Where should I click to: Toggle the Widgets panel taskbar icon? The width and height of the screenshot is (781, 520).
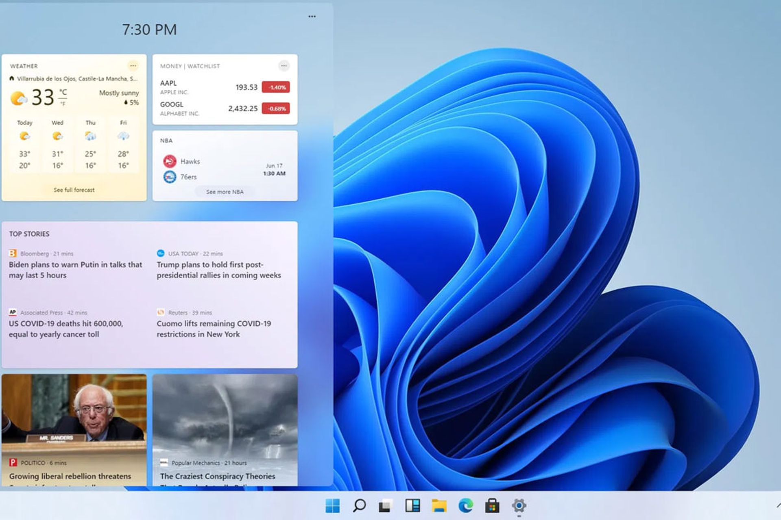(412, 506)
